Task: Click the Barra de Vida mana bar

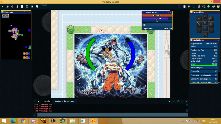Action: click(x=157, y=19)
